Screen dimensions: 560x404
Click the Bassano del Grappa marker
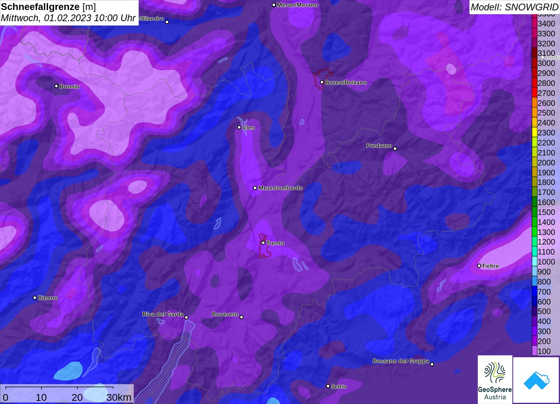(432, 364)
